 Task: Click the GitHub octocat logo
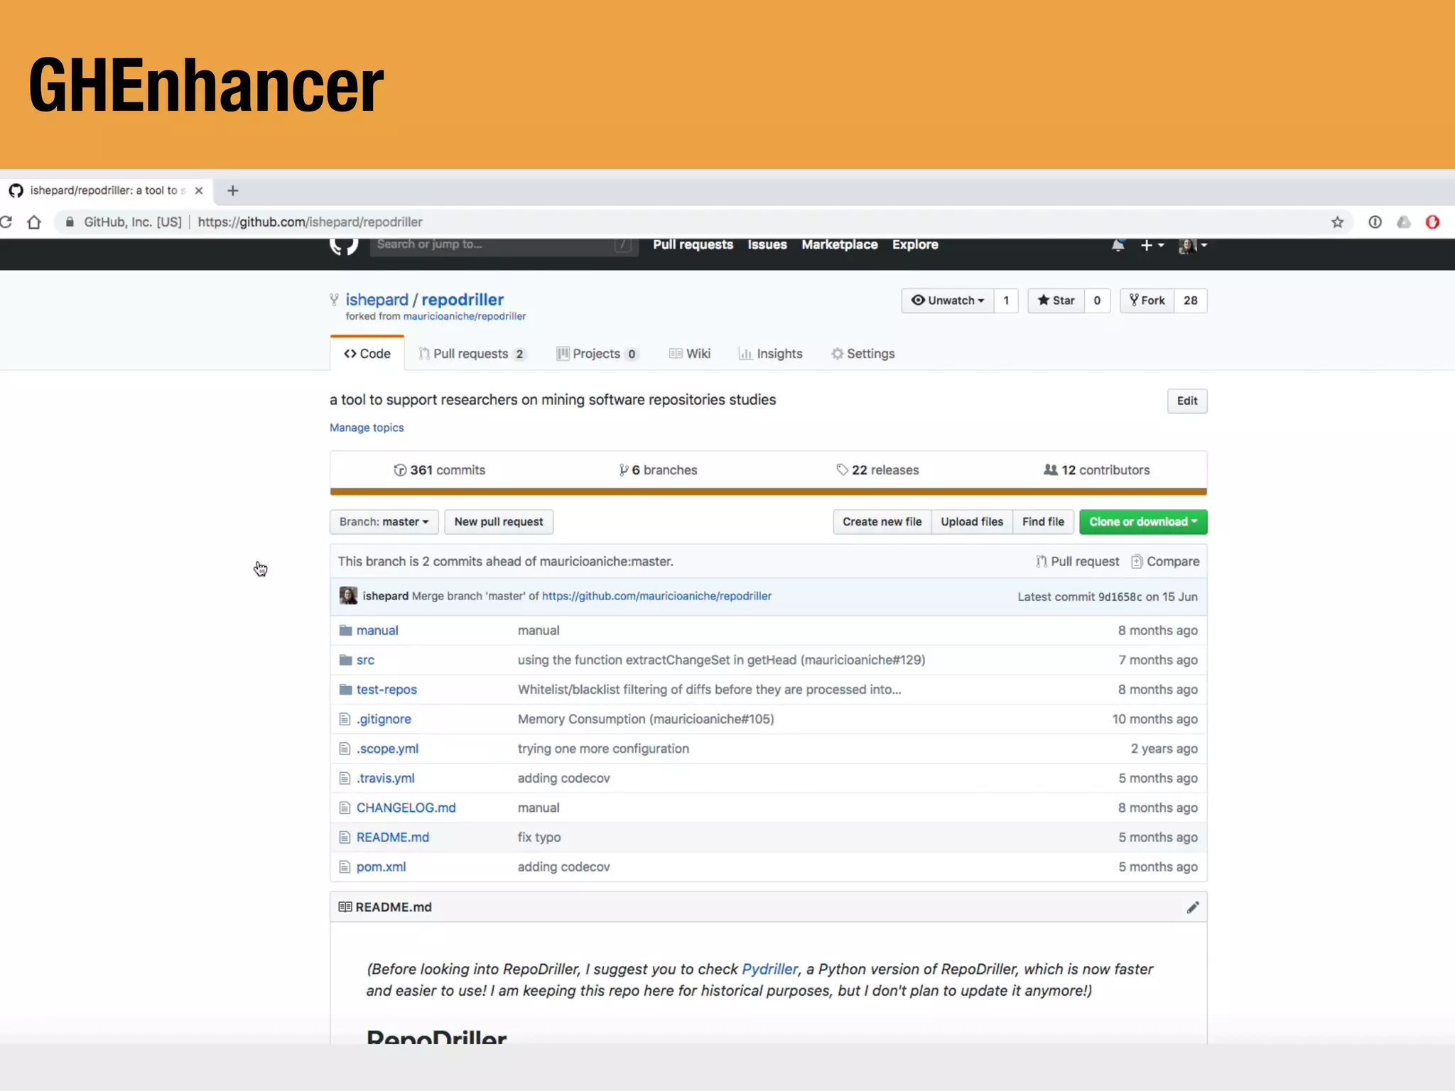(x=344, y=246)
